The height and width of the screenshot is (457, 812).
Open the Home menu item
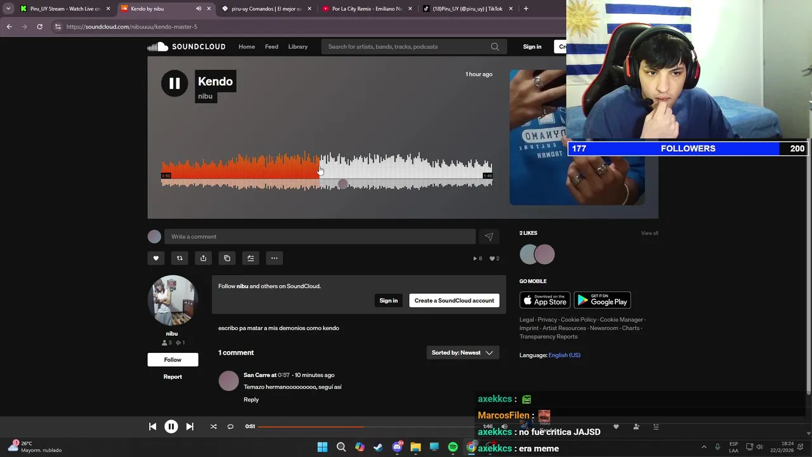tap(247, 46)
